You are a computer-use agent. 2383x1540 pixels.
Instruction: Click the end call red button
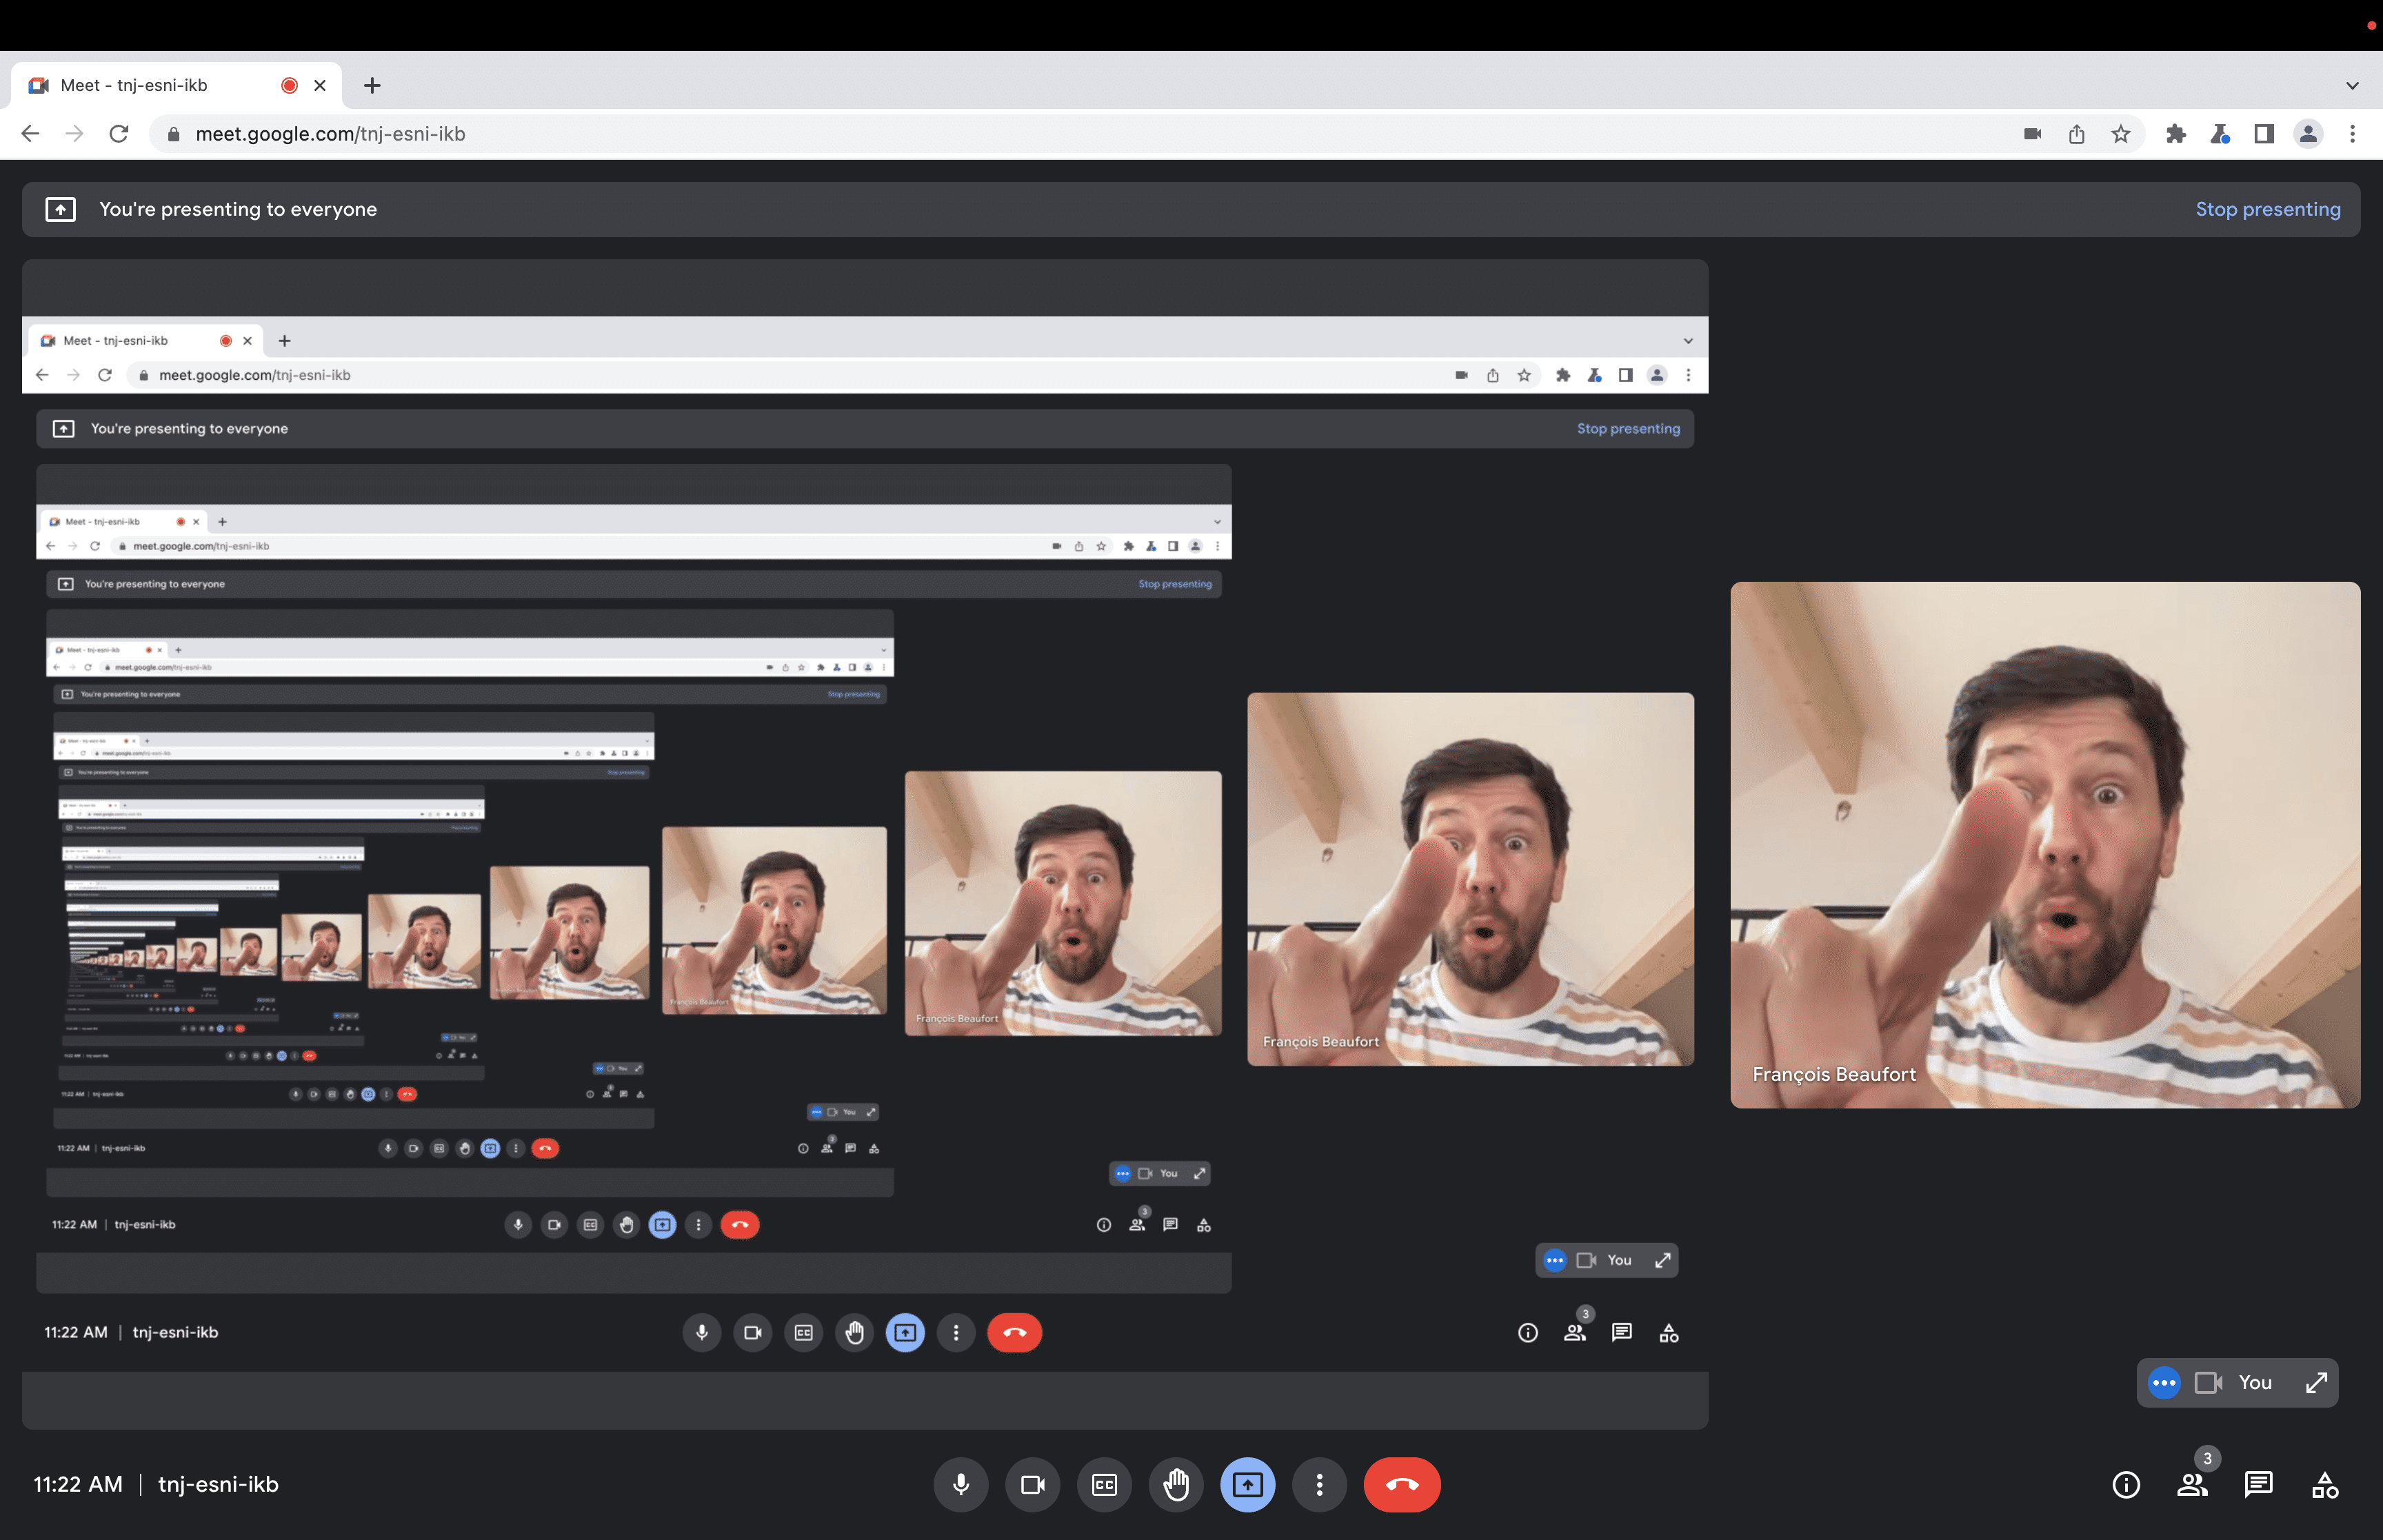tap(1402, 1484)
